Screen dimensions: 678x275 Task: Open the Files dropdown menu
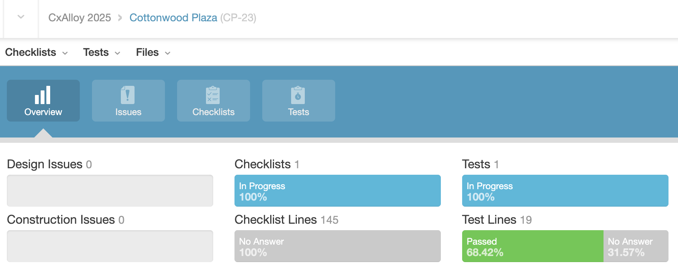point(153,52)
